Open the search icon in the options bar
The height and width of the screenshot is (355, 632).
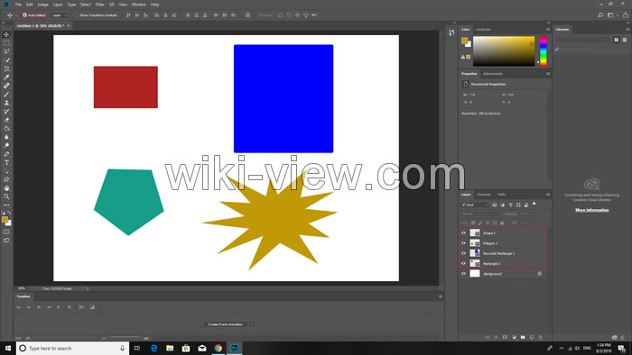(600, 15)
